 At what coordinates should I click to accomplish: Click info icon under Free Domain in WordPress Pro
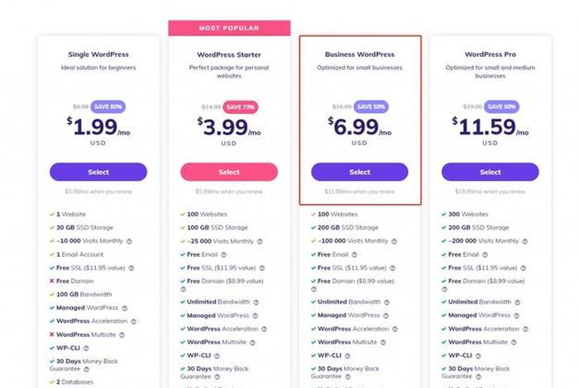click(x=444, y=289)
